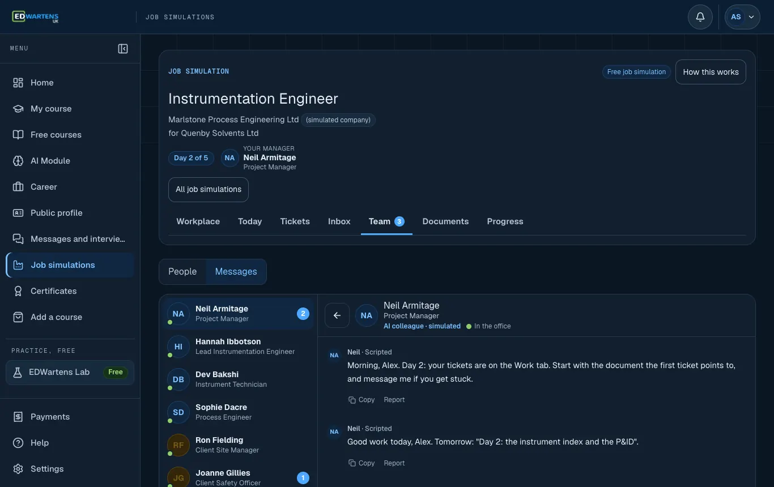Image resolution: width=774 pixels, height=487 pixels.
Task: Click the Add a course bag icon
Action: [18, 317]
